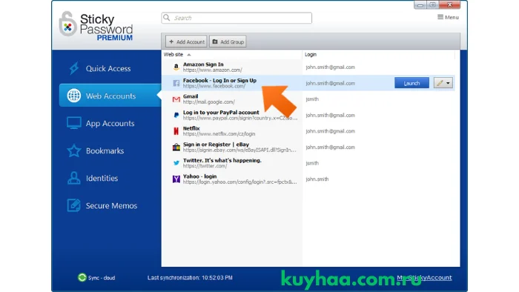Click the https://www.netflix.com/cz/login URL
The width and height of the screenshot is (519, 292).
pos(219,134)
